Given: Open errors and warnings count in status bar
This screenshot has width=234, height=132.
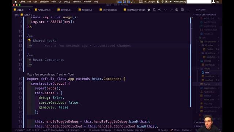Looking at the screenshot, I should point(34,130).
